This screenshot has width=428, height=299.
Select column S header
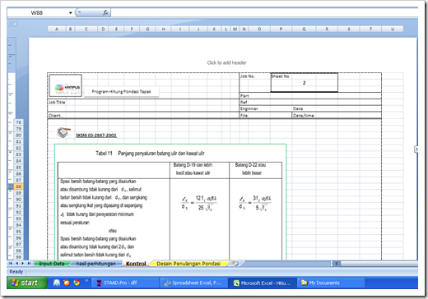[x=349, y=29]
